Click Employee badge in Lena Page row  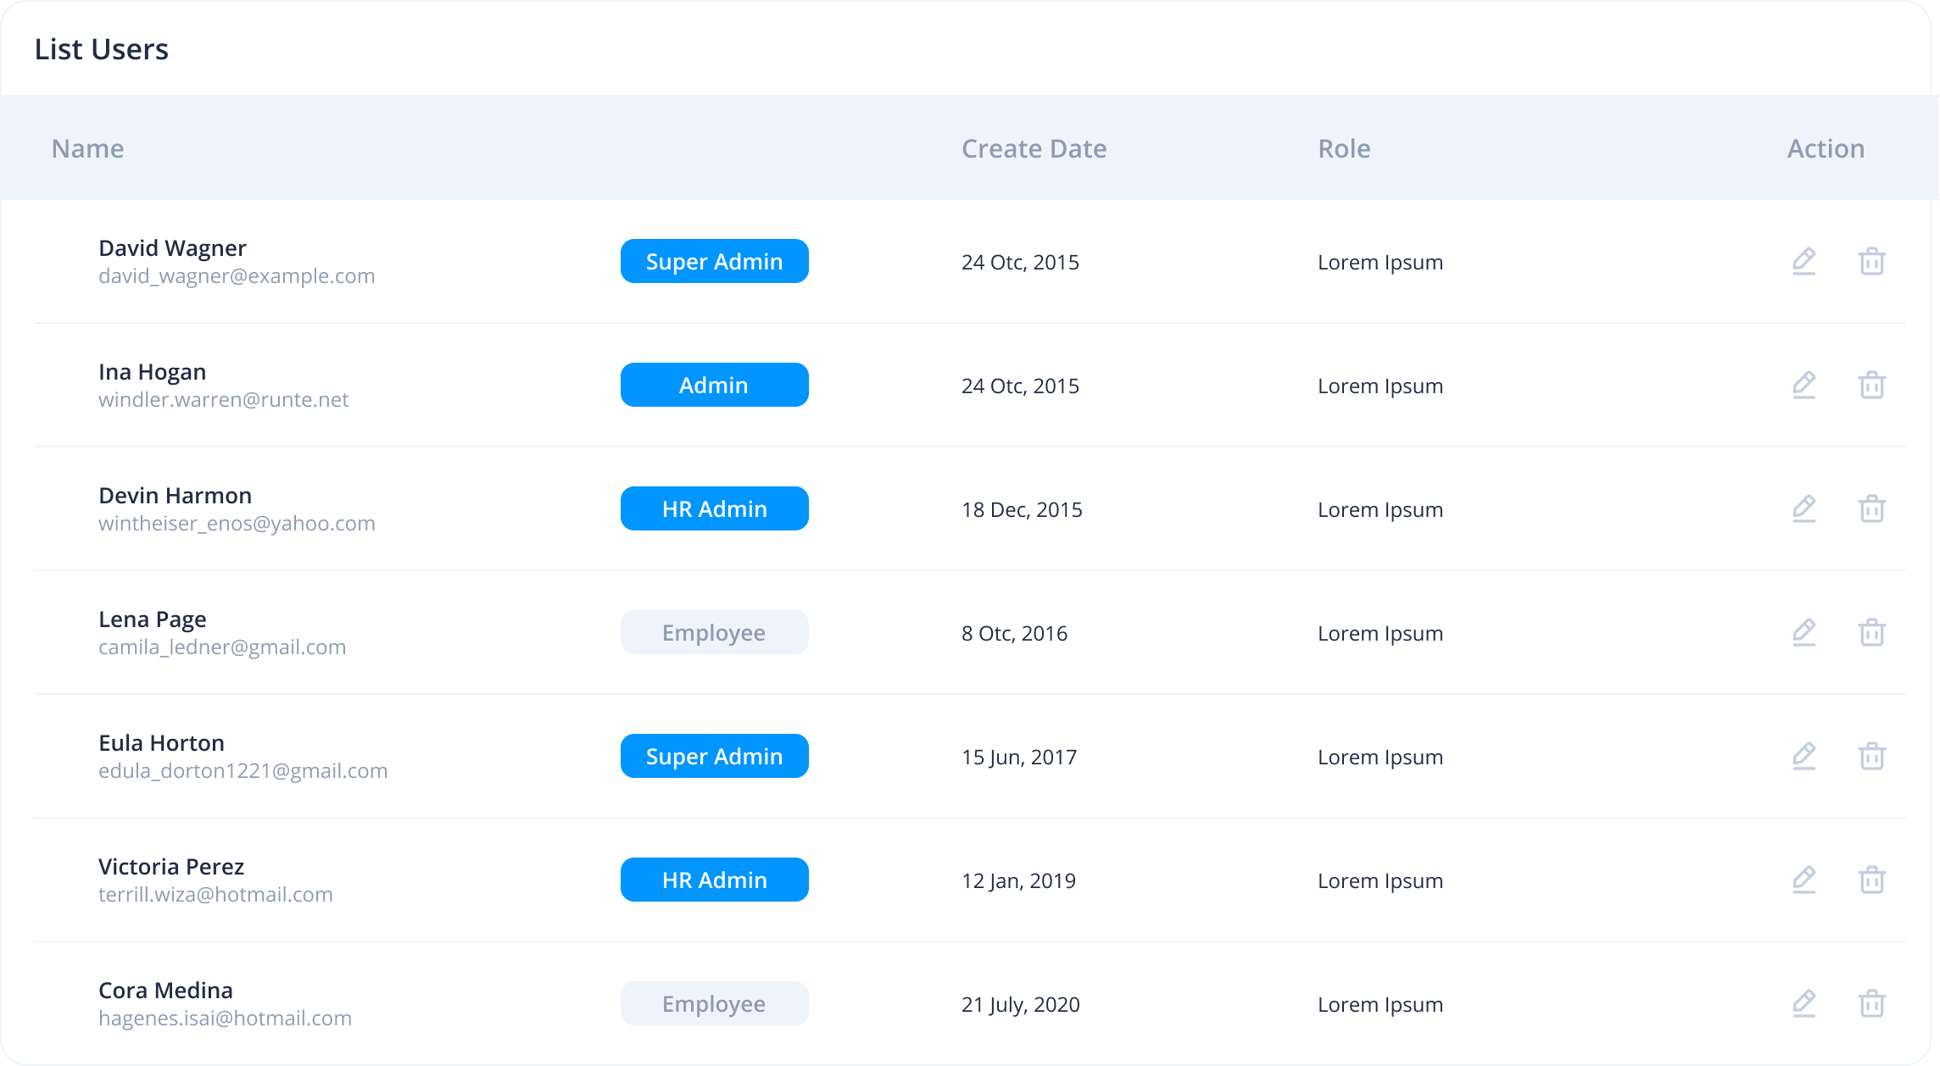pyautogui.click(x=714, y=632)
